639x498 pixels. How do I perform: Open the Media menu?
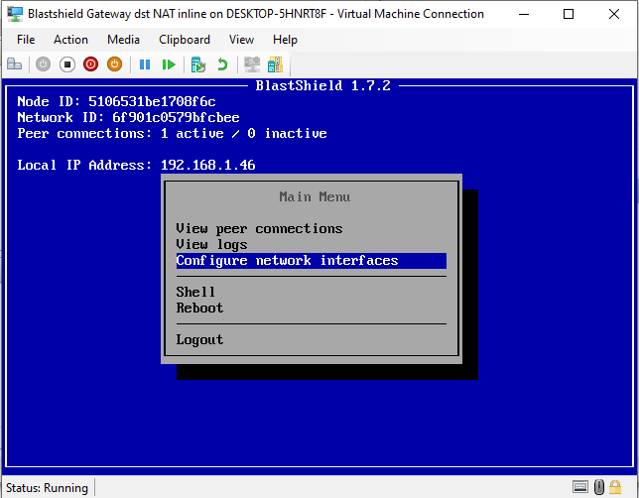click(x=123, y=40)
